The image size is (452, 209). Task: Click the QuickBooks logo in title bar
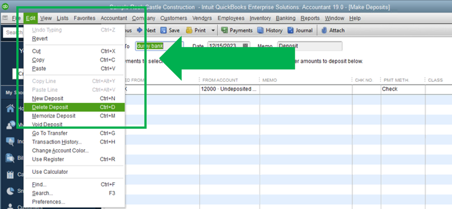click(x=5, y=6)
